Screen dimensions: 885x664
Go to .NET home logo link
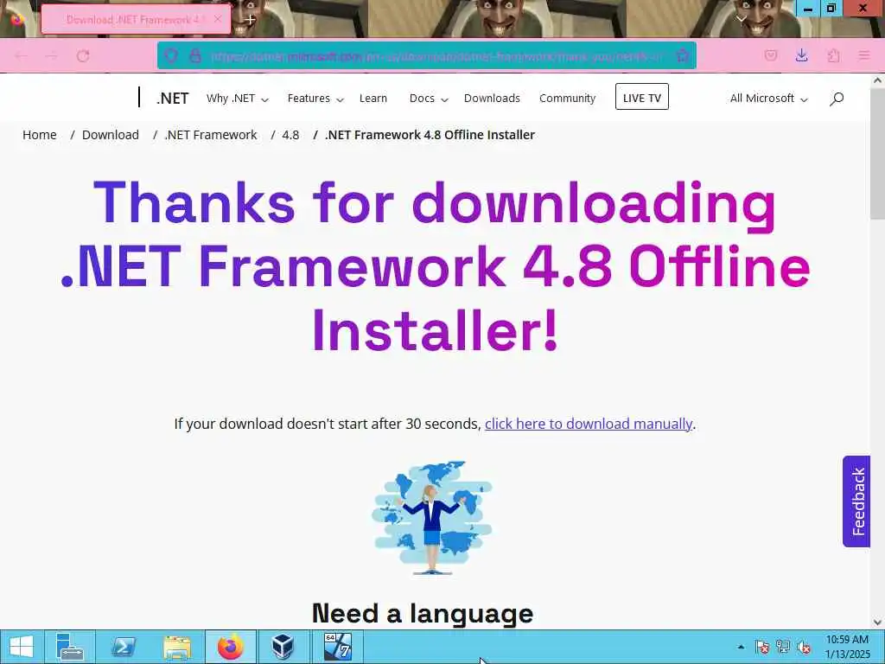tap(172, 99)
